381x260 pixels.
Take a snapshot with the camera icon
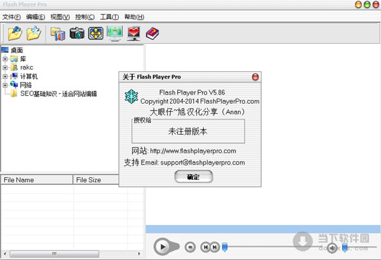point(77,33)
